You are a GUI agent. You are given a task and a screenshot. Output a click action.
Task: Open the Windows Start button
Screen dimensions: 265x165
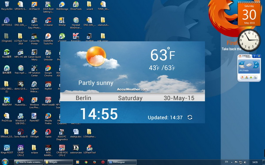[5, 162]
